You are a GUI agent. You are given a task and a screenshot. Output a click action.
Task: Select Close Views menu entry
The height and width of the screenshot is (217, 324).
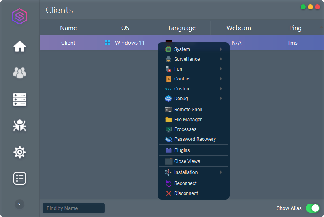[x=193, y=161]
